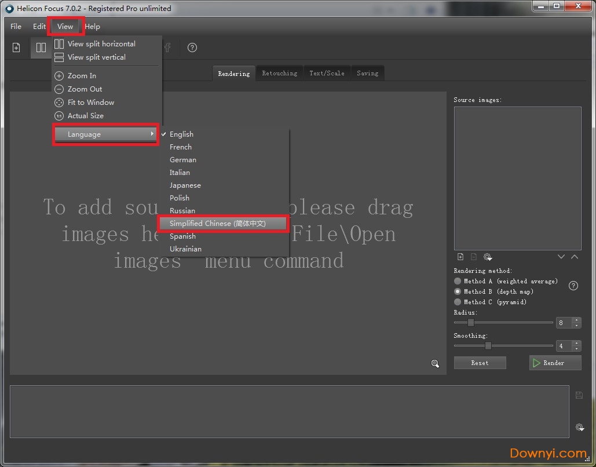The image size is (596, 467).
Task: Open the gear menu beside the output list
Action: [579, 428]
